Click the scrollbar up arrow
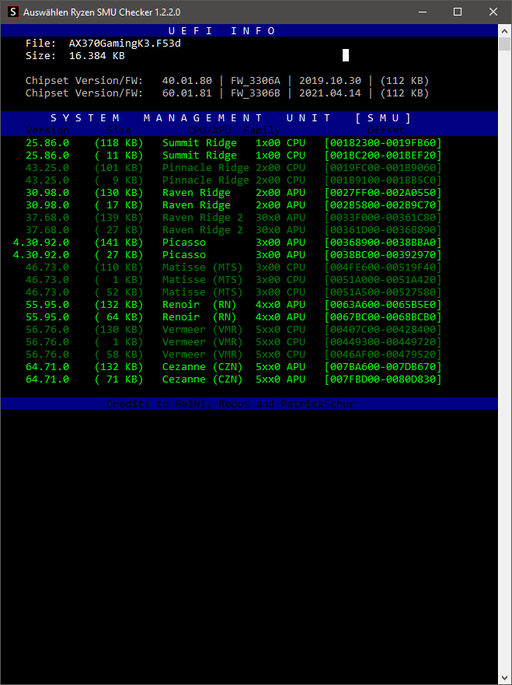Viewport: 512px width, 685px height. coord(504,31)
